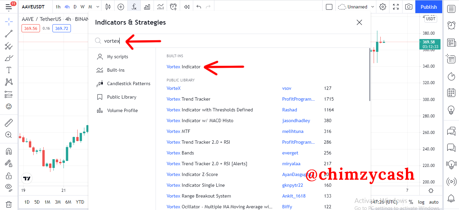Select the trend line tool
459x210 pixels.
tap(9, 34)
